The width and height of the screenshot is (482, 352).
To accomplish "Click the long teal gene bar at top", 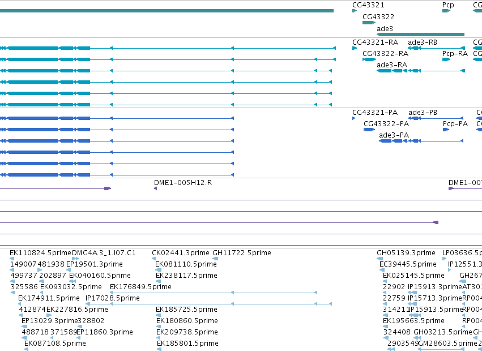I will point(167,11).
